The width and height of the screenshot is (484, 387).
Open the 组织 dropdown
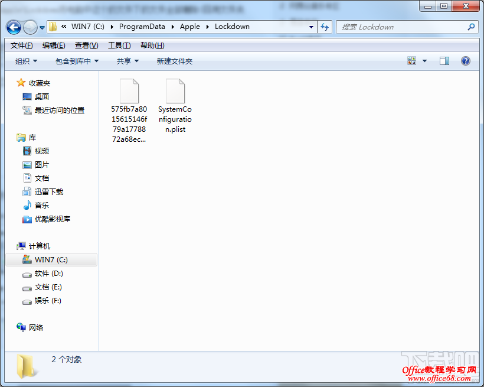[x=26, y=61]
